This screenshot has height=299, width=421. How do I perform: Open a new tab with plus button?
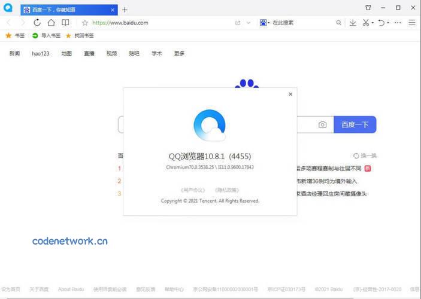pos(125,10)
